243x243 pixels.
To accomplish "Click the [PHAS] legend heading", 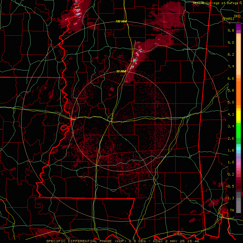I will (x=228, y=19).
